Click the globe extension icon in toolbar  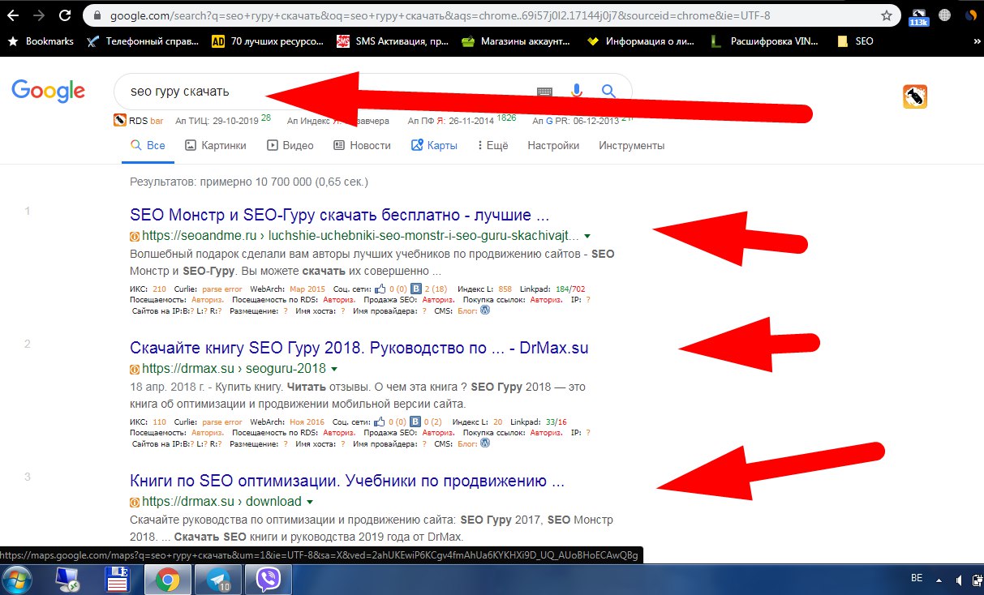click(x=945, y=15)
